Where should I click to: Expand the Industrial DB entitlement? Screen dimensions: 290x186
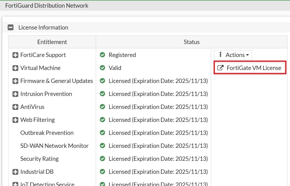coord(15,172)
